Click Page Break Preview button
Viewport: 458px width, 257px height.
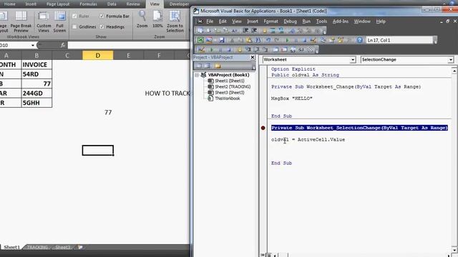(21, 22)
